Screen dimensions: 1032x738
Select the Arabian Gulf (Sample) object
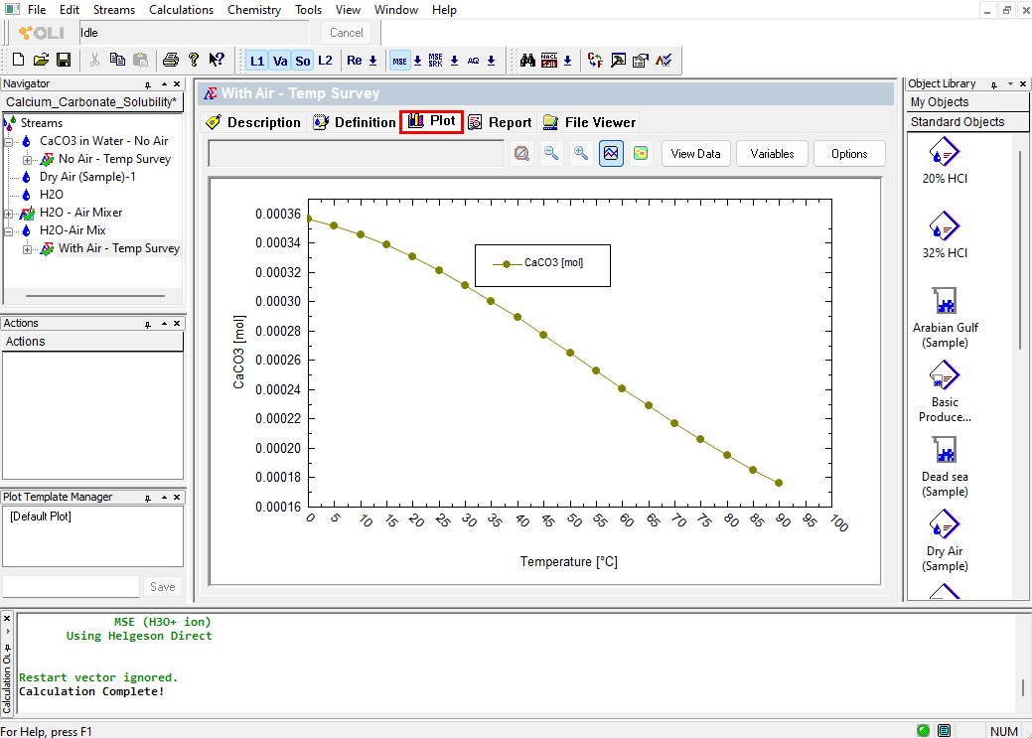click(945, 317)
